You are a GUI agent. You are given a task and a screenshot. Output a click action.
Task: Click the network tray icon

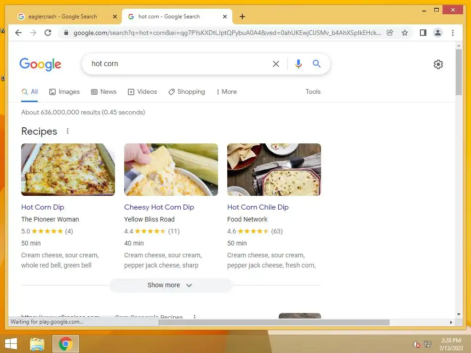pyautogui.click(x=427, y=344)
